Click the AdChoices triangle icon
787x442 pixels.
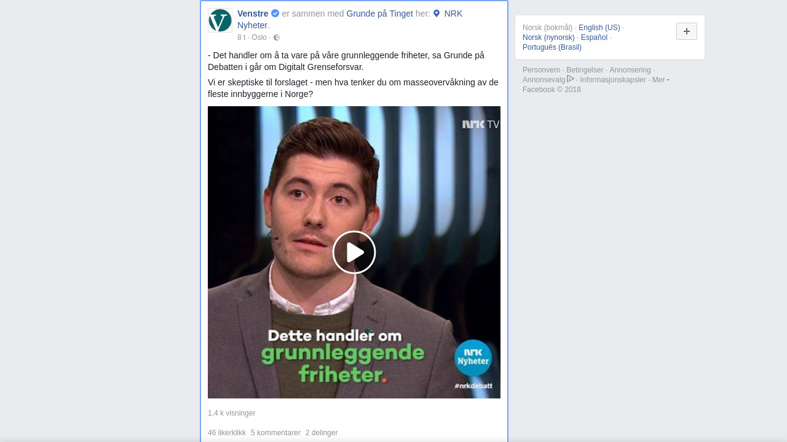click(x=571, y=79)
